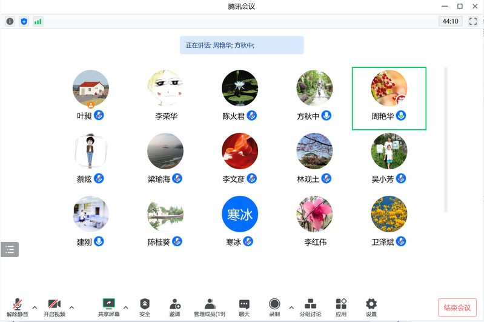
Task: Click the 44:10 meeting timer
Action: coord(450,21)
